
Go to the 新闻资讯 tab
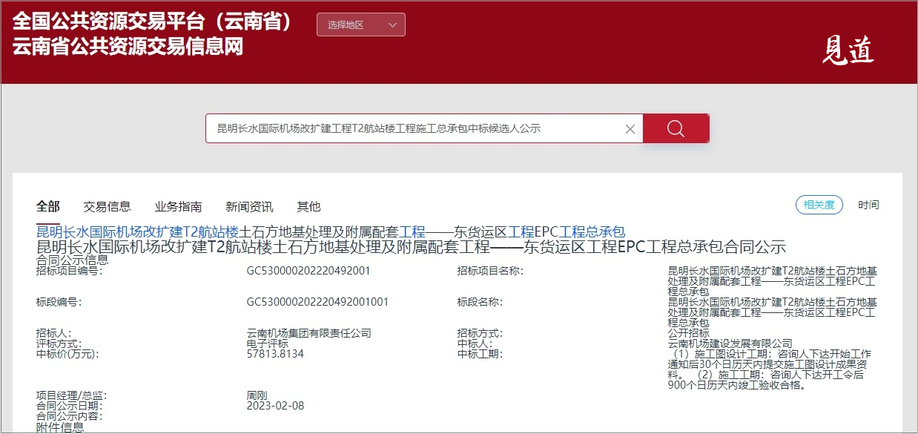point(249,206)
